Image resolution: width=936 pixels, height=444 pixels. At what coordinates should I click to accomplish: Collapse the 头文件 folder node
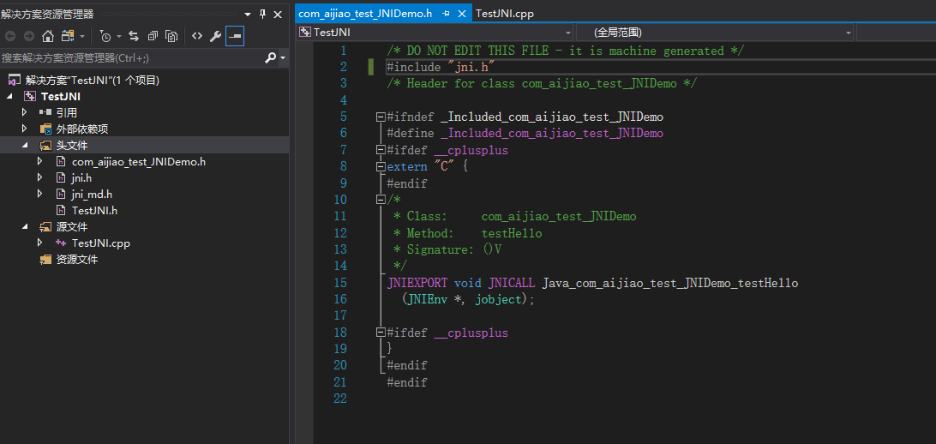click(x=25, y=146)
